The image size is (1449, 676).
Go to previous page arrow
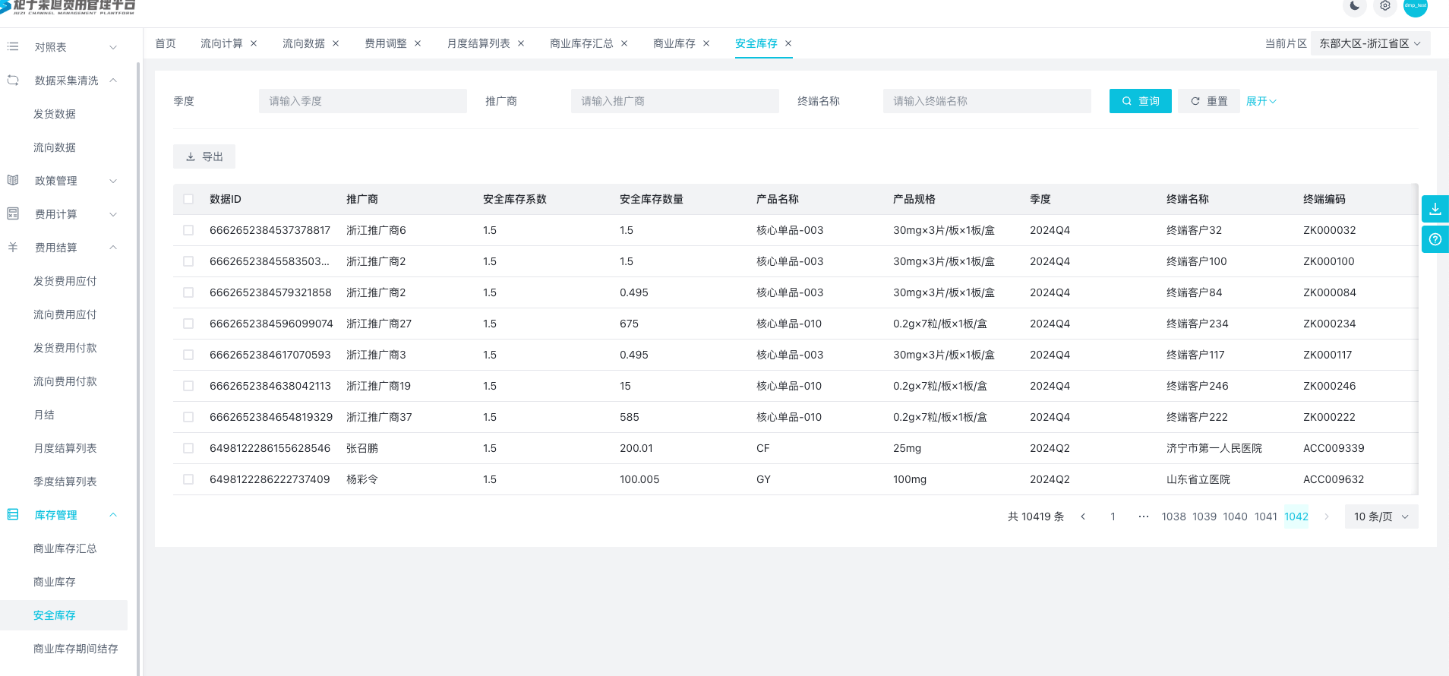[1083, 516]
